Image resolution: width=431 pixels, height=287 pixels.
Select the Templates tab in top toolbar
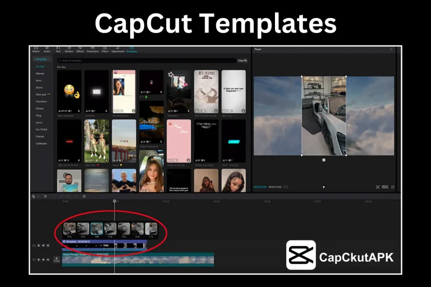point(132,49)
